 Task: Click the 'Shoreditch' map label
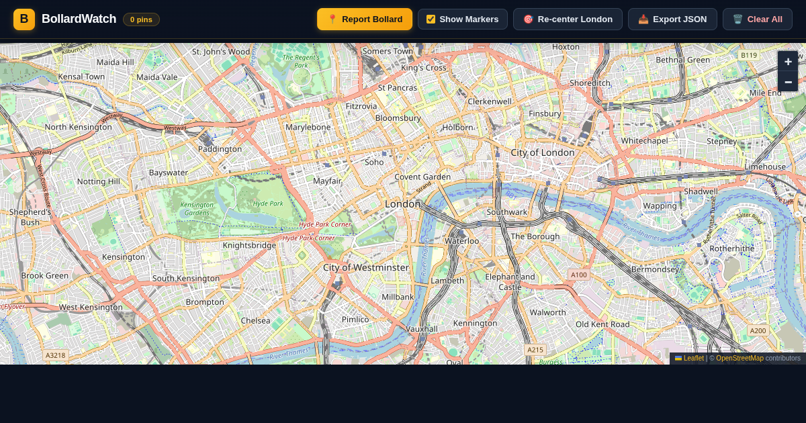(590, 83)
